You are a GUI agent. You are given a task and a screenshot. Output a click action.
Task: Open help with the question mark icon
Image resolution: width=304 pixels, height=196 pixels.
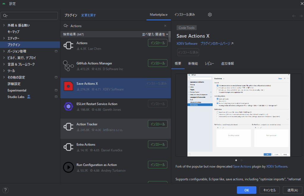pyautogui.click(x=5, y=190)
